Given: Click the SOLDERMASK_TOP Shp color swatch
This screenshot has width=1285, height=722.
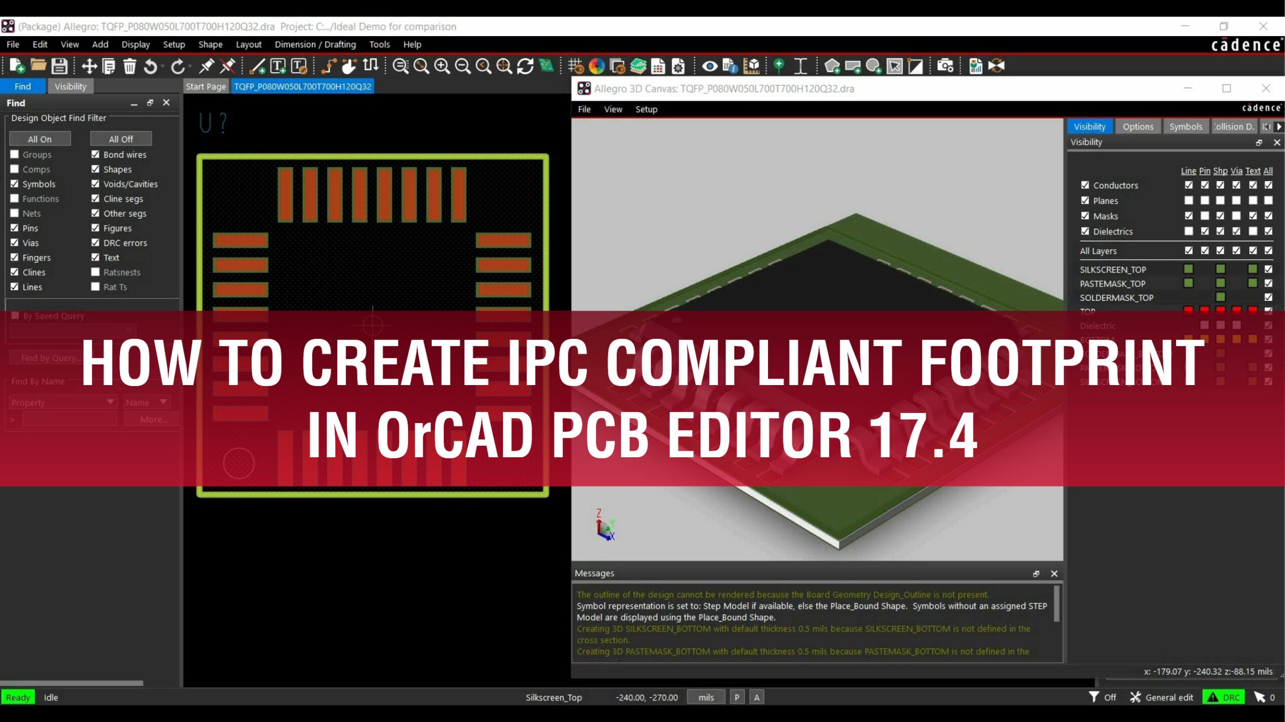Looking at the screenshot, I should tap(1220, 297).
